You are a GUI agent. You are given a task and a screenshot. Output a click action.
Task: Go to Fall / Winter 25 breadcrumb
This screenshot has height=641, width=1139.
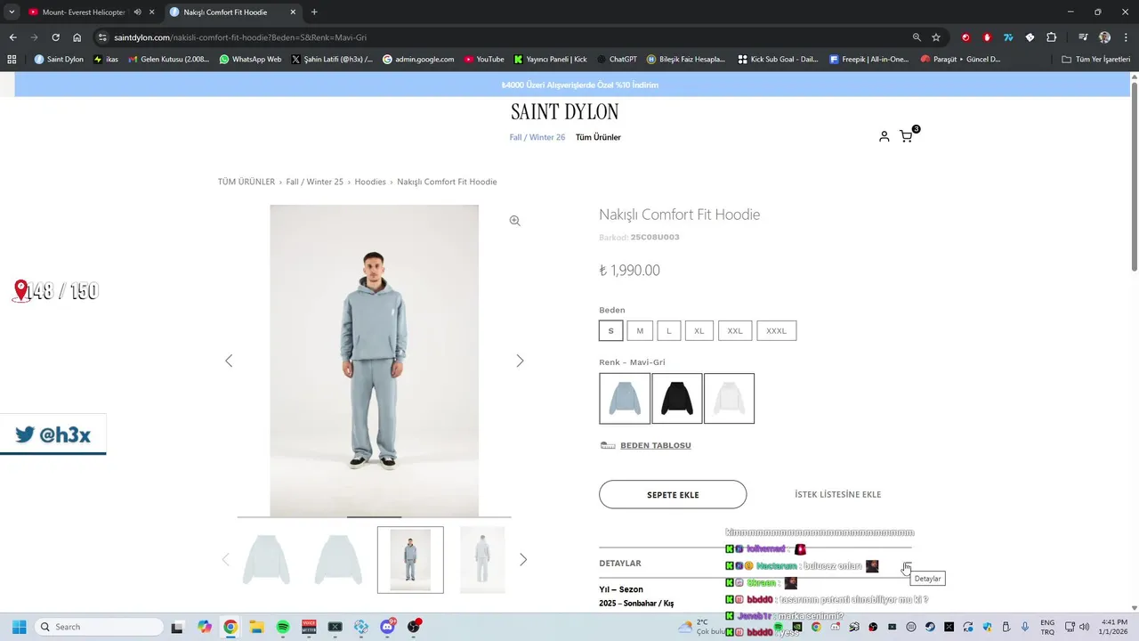315,182
